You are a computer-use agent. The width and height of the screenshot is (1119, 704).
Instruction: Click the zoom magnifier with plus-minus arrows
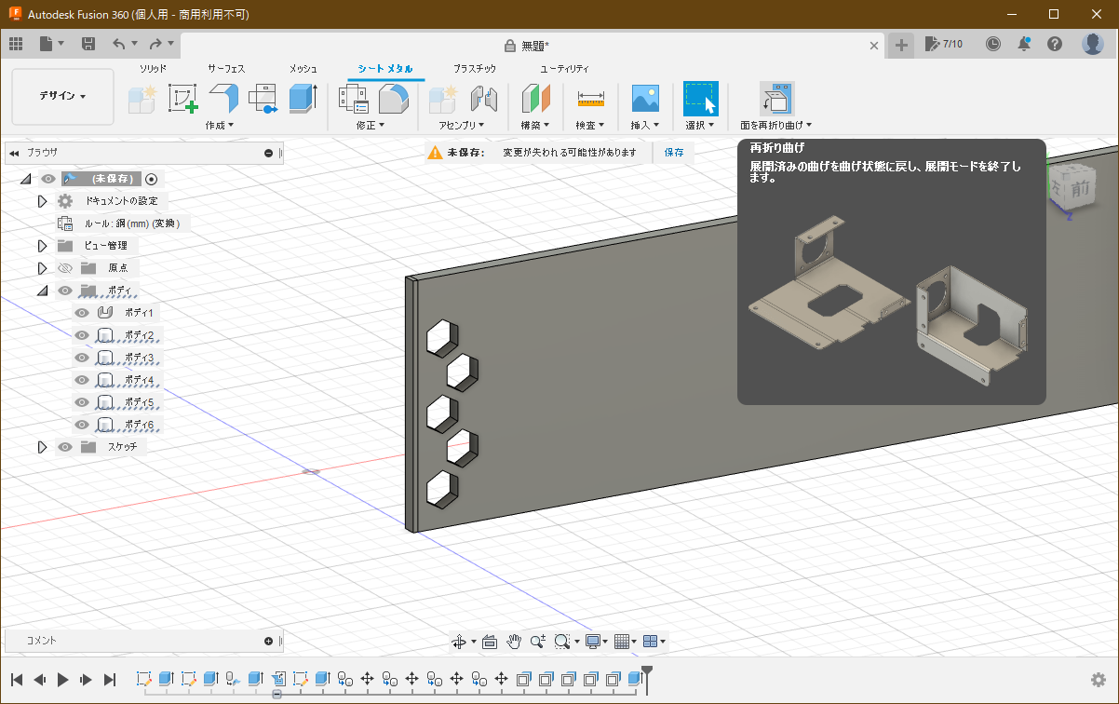tap(538, 641)
